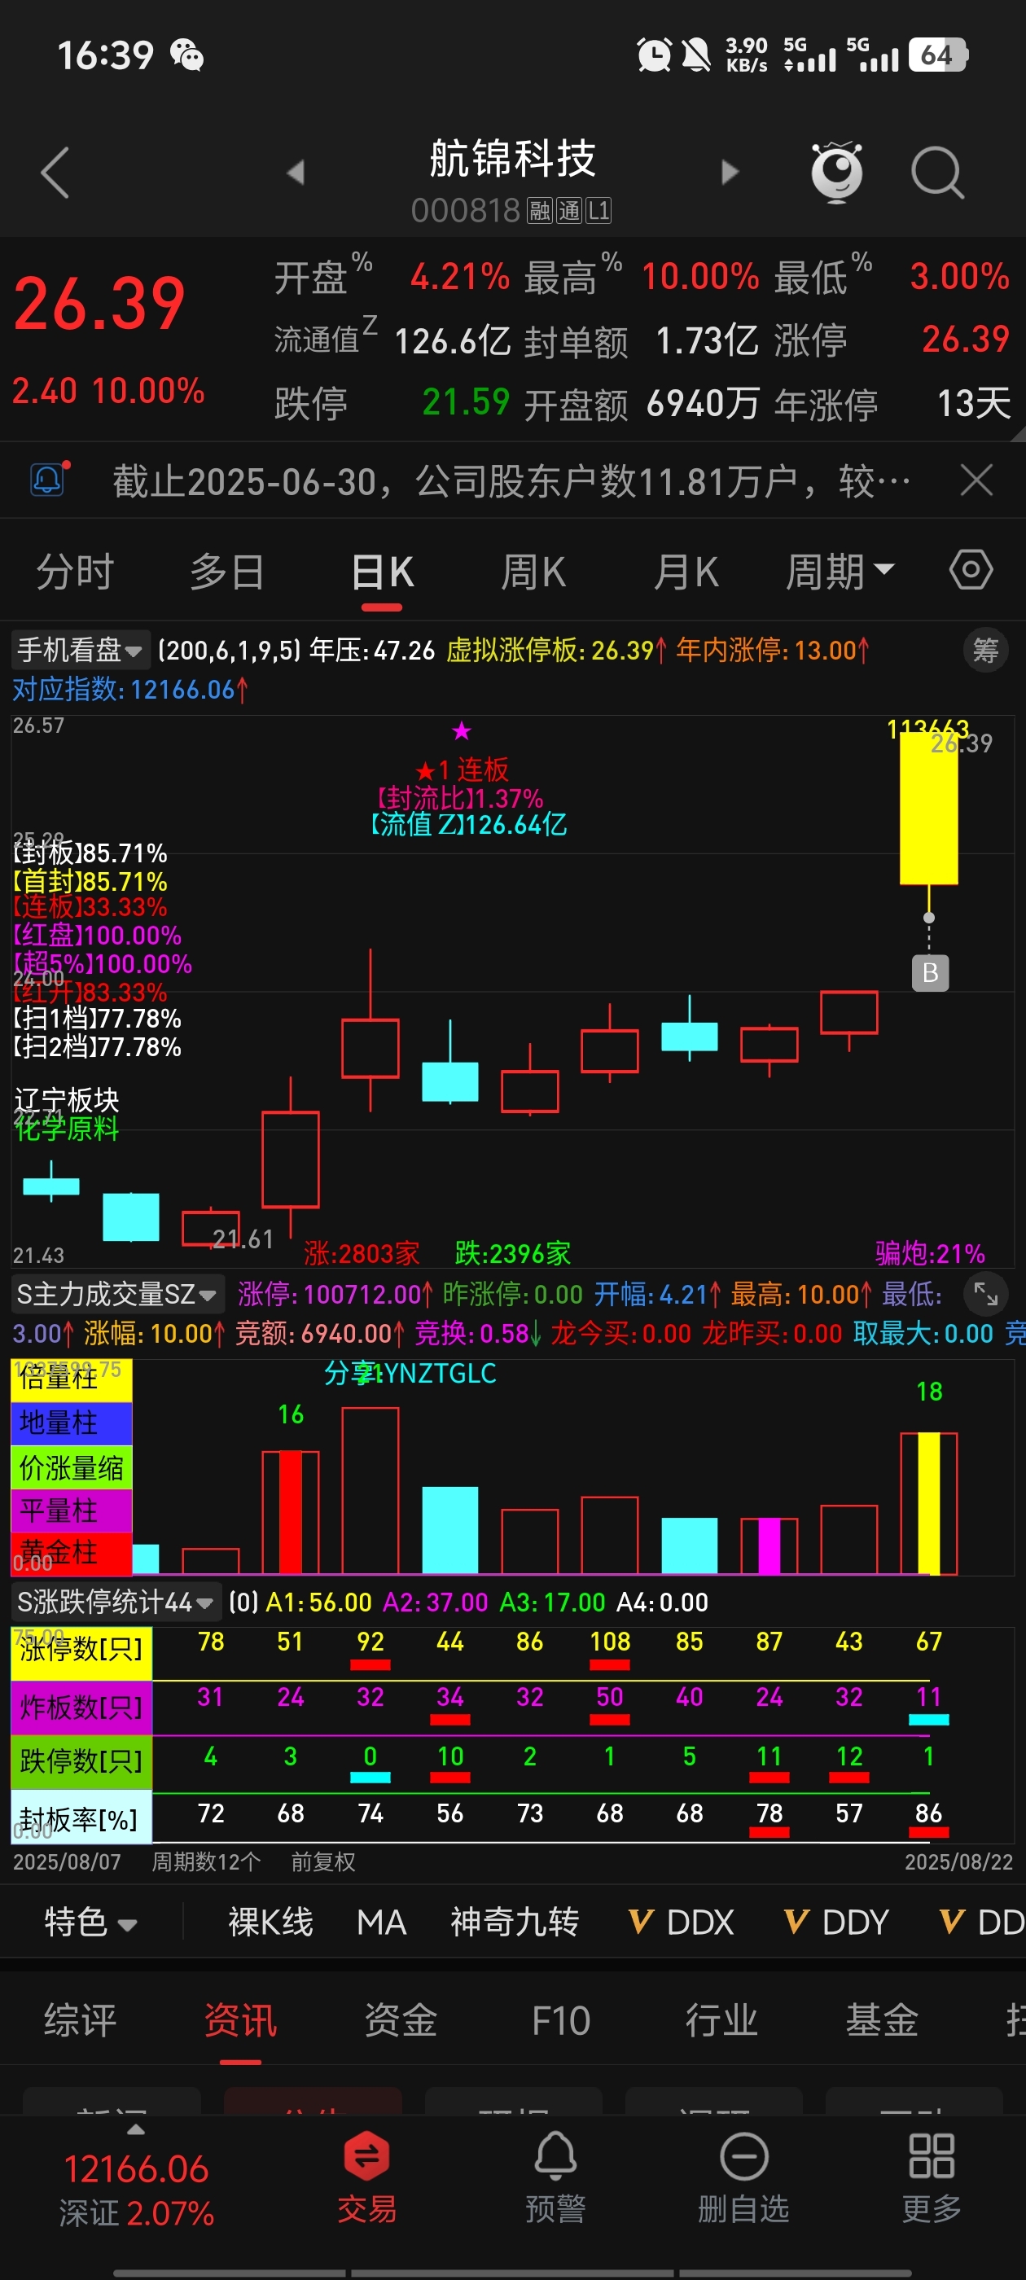Open 综评 overview tab
1026x2280 pixels.
(81, 2022)
